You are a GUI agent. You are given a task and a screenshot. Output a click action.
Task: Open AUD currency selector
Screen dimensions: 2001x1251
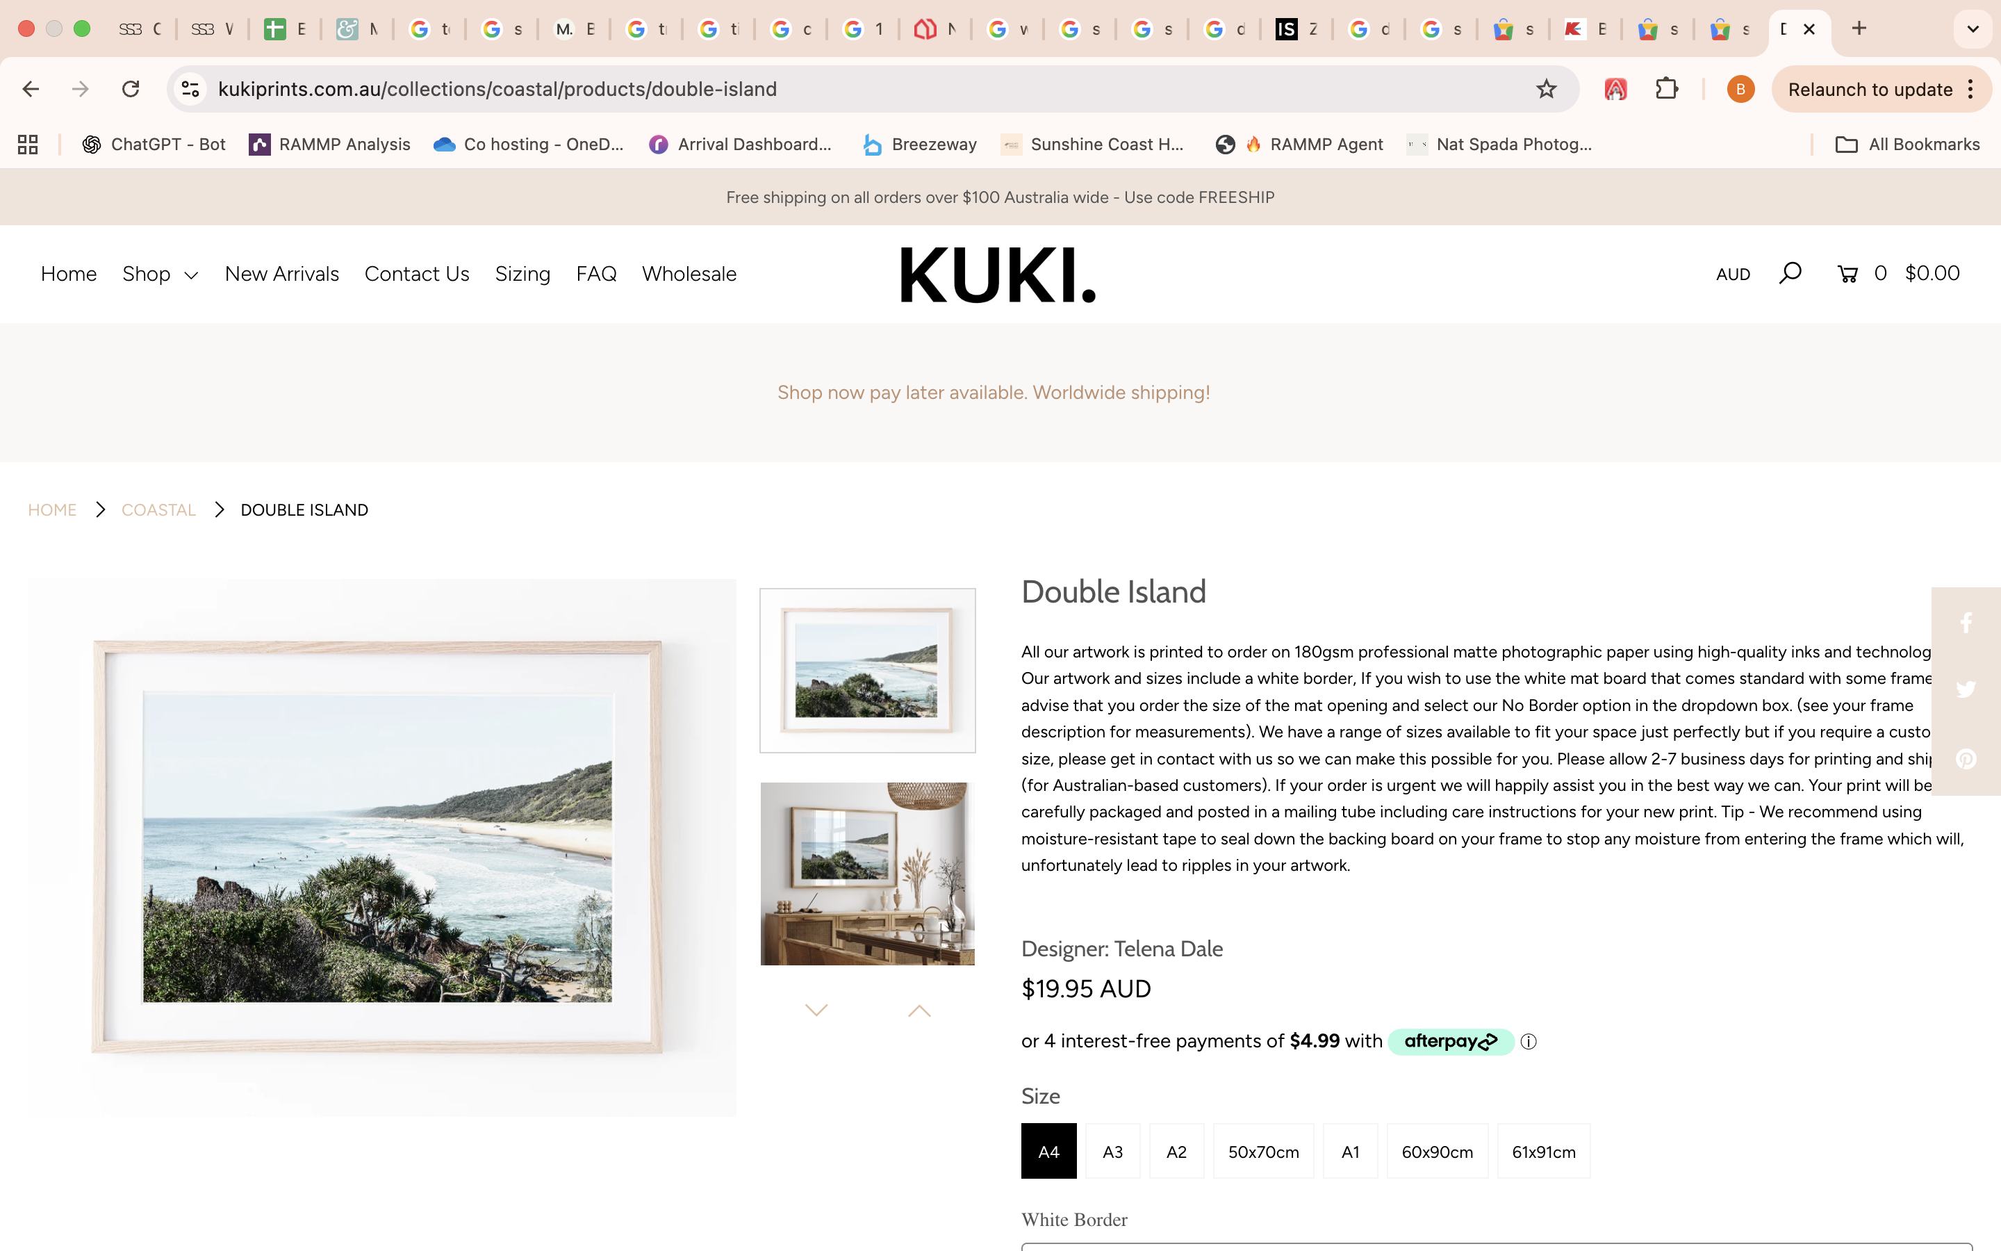coord(1732,274)
